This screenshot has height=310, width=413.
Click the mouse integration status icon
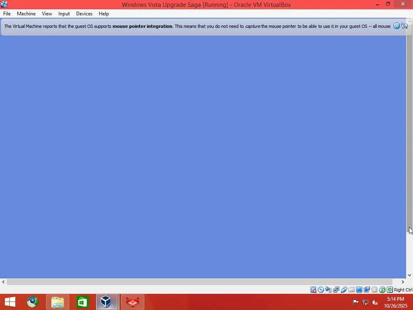tap(382, 290)
